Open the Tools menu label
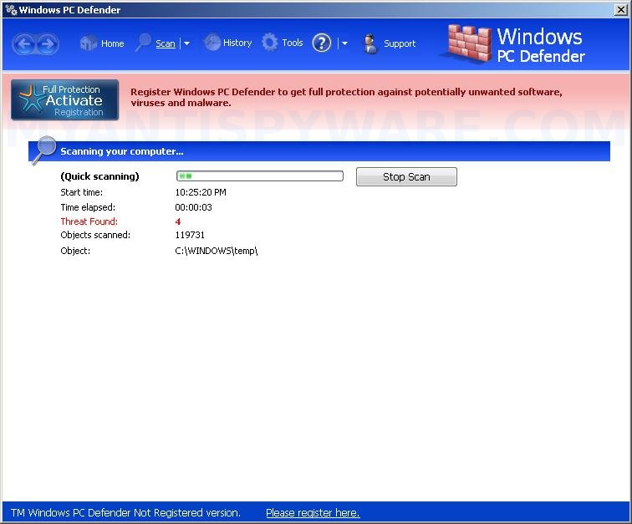Viewport: 632px width, 524px height. (x=293, y=43)
